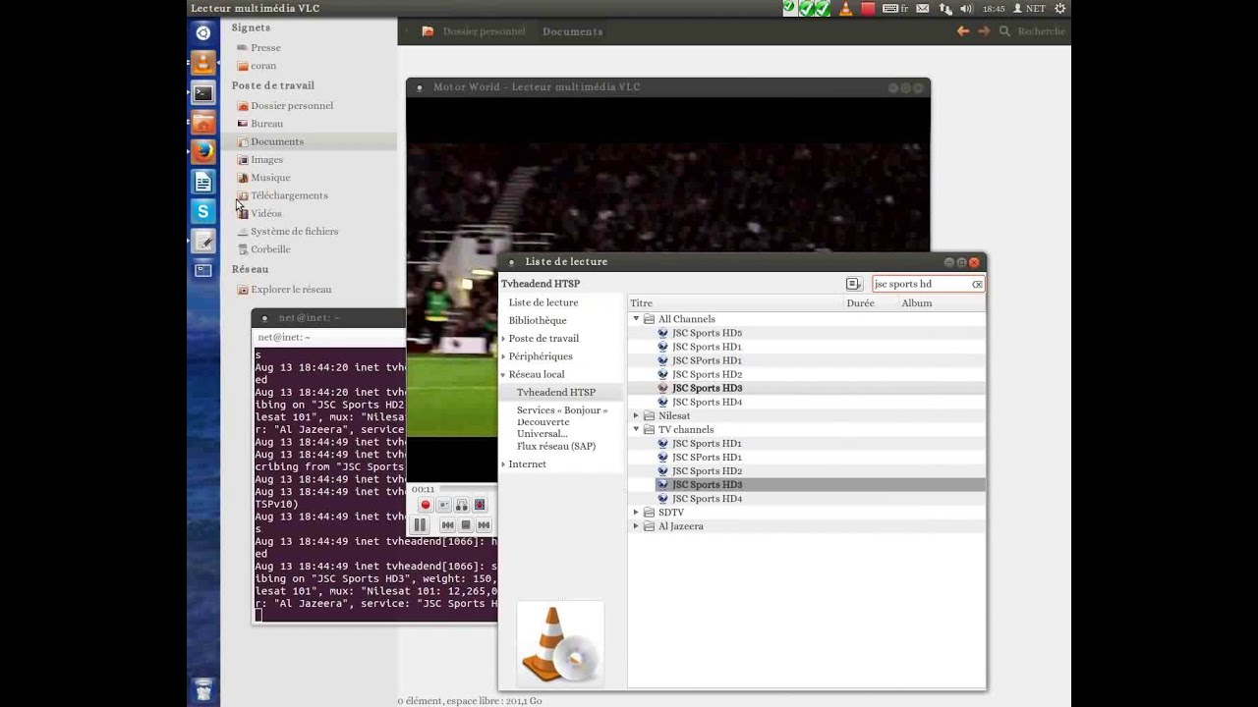
Task: Open coran bookmark in file manager
Action: click(x=263, y=66)
